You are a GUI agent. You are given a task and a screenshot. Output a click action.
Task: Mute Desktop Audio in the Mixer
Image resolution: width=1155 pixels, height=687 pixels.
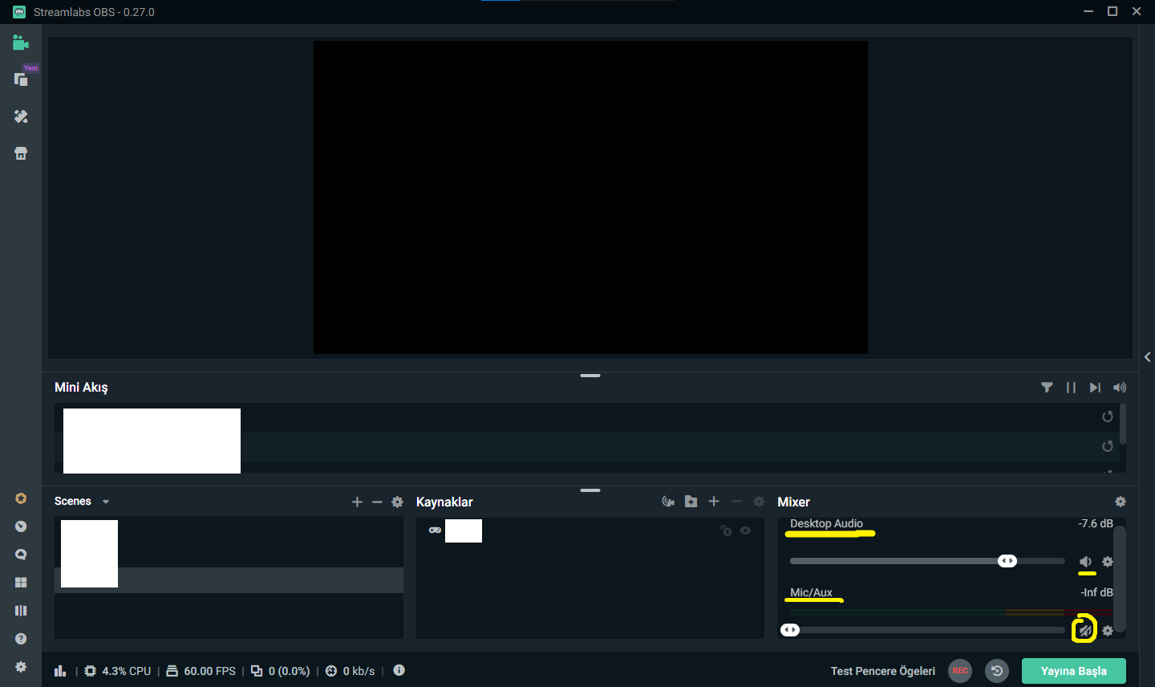(1086, 561)
